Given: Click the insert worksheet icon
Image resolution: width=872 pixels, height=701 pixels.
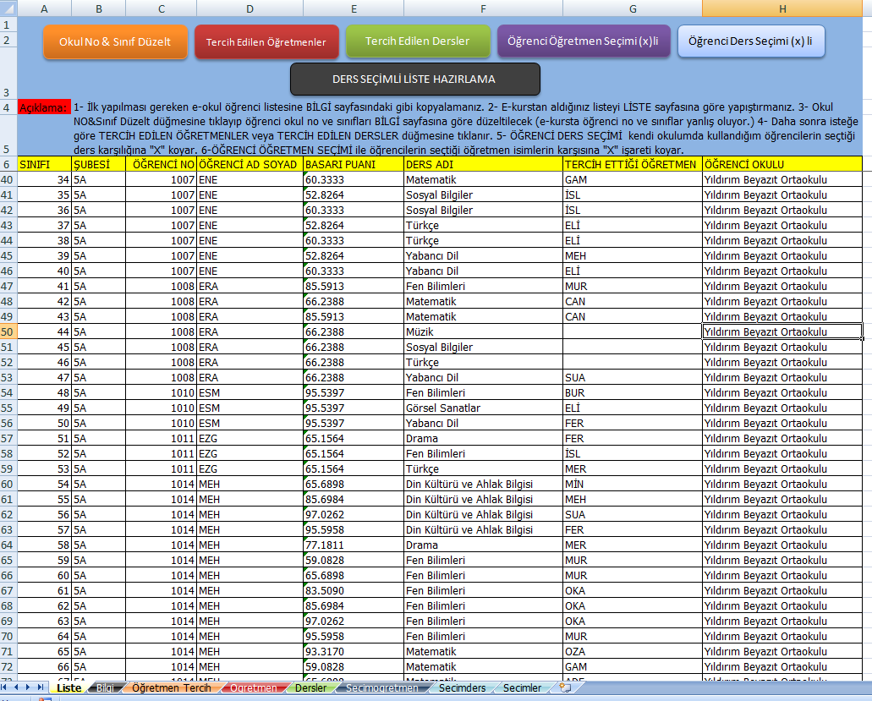Looking at the screenshot, I should 565,687.
